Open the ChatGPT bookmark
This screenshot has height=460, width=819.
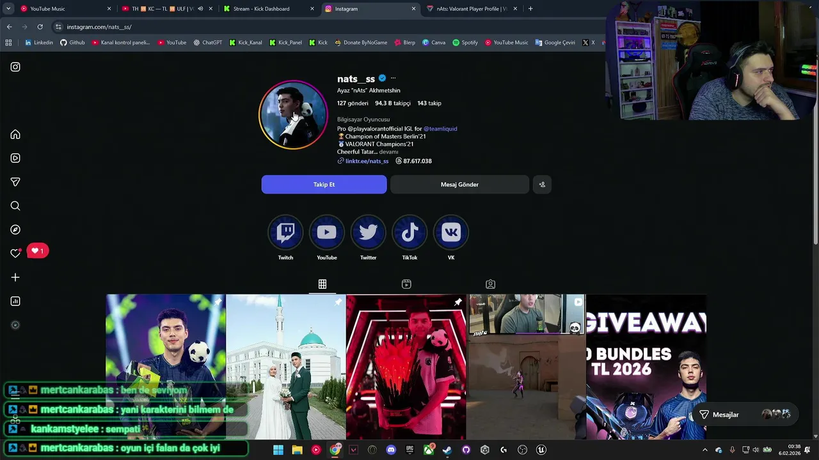click(207, 43)
